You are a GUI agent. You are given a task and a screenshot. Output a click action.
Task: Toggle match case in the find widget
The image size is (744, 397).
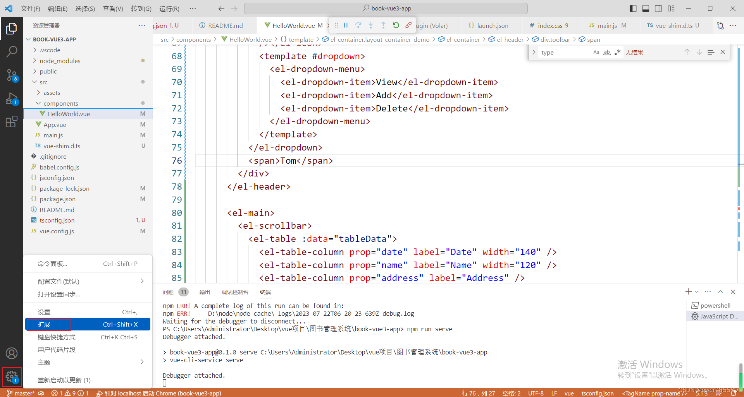click(596, 52)
